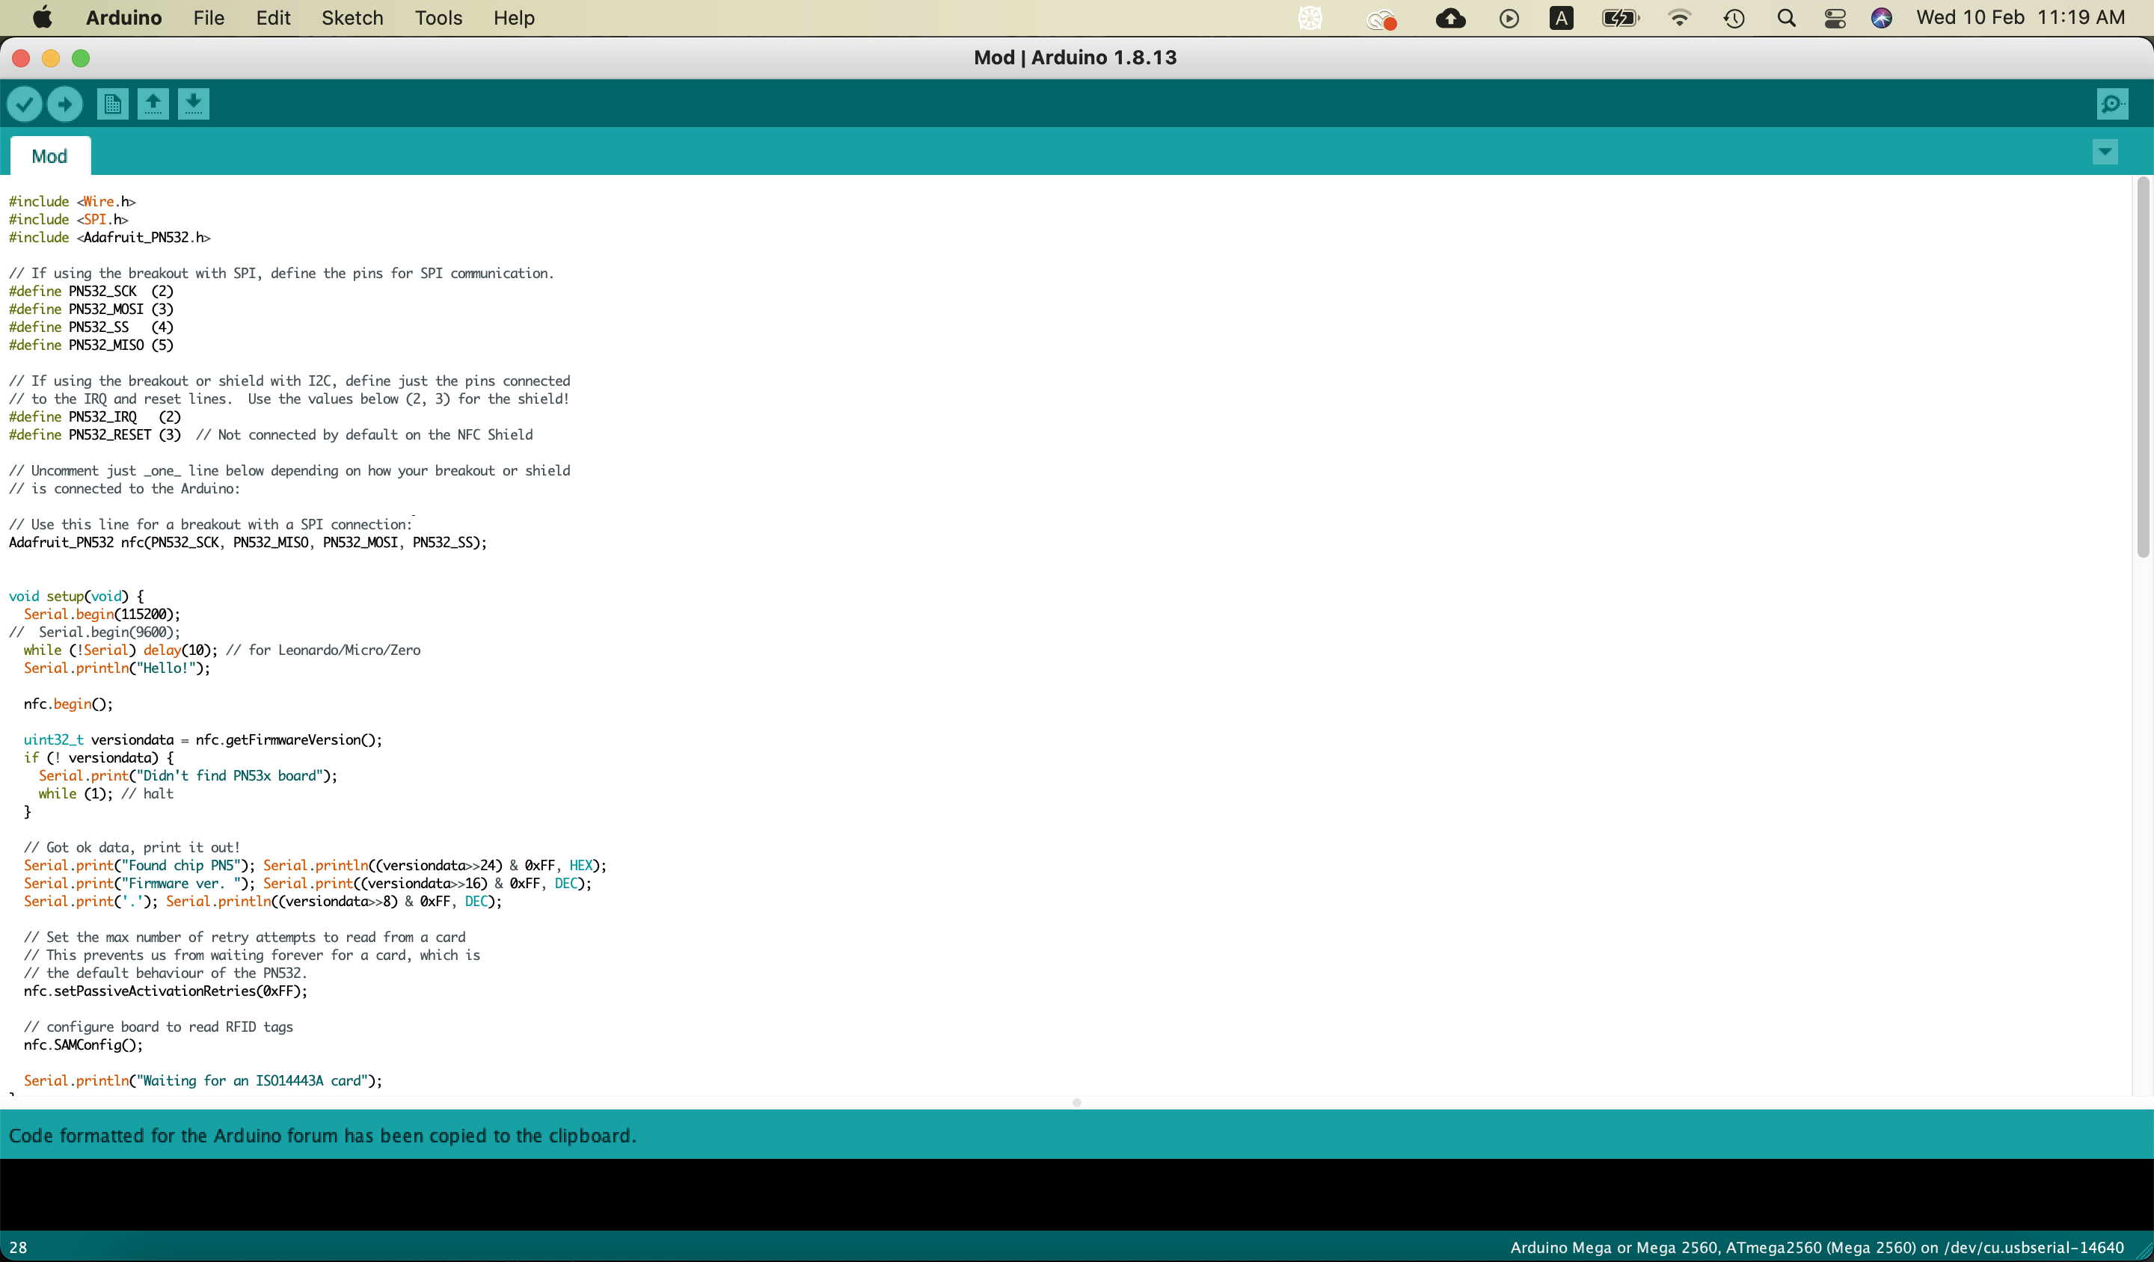
Task: Click the '#define PN532_MOSI (3)' line
Action: [91, 310]
